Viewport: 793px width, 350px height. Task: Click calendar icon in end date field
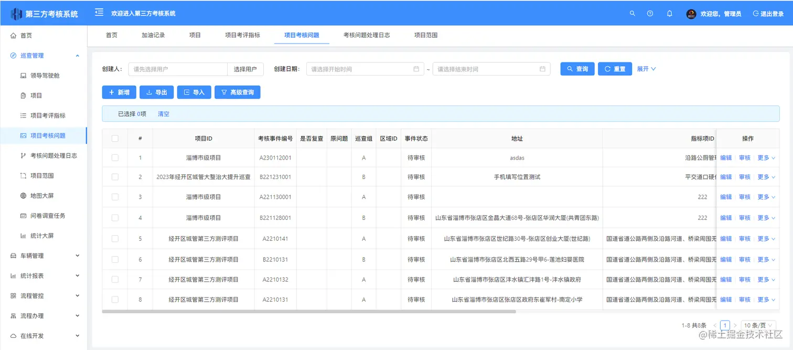pyautogui.click(x=543, y=69)
